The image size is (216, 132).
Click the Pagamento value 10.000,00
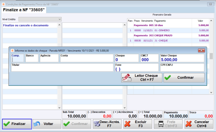pyautogui.click(x=178, y=116)
